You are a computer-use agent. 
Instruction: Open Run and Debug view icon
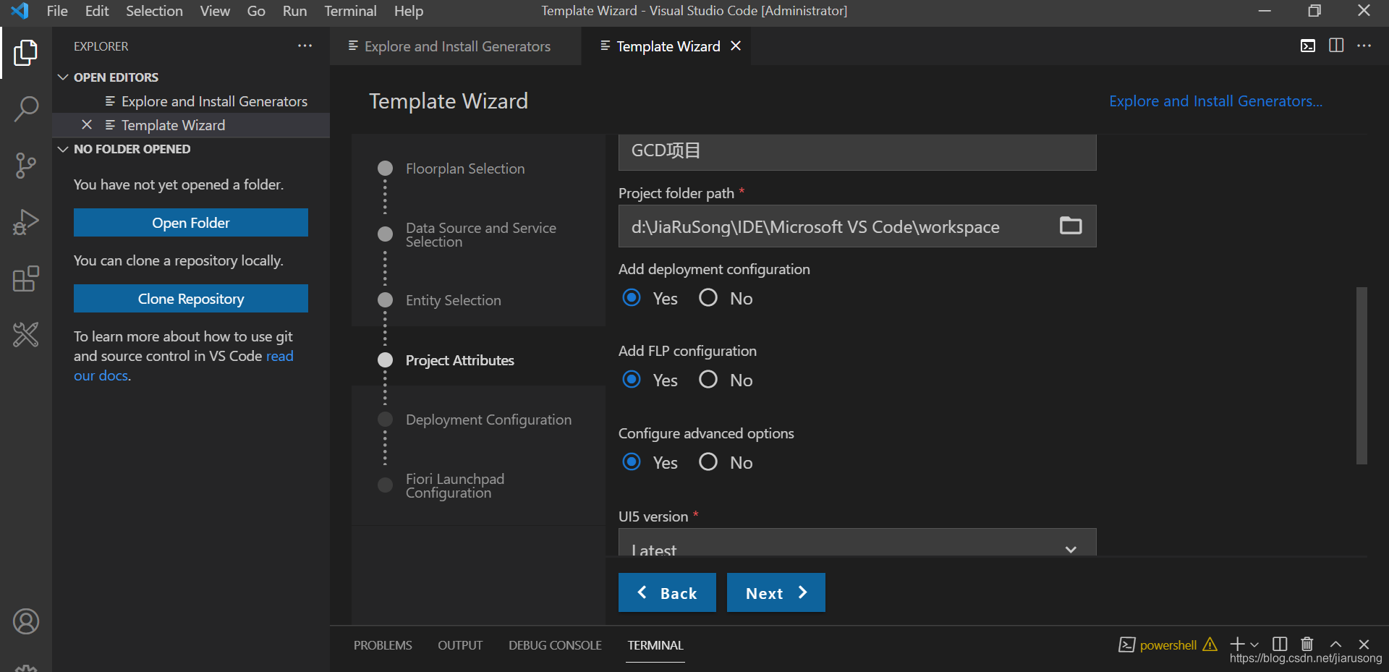(x=26, y=222)
